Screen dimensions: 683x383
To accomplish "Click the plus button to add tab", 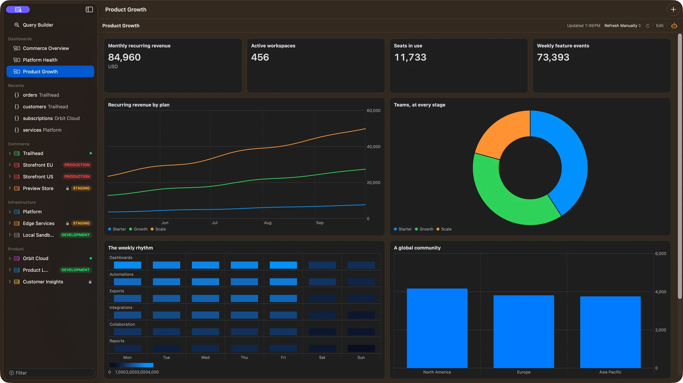I will (x=673, y=10).
